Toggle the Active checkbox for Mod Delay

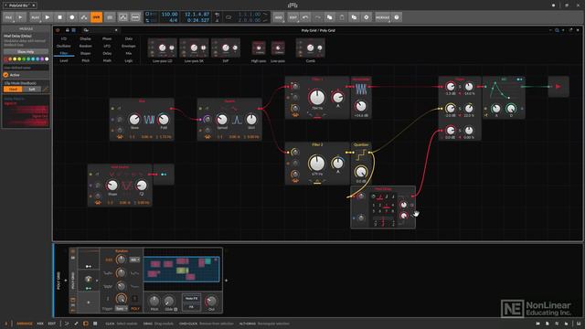pos(6,75)
